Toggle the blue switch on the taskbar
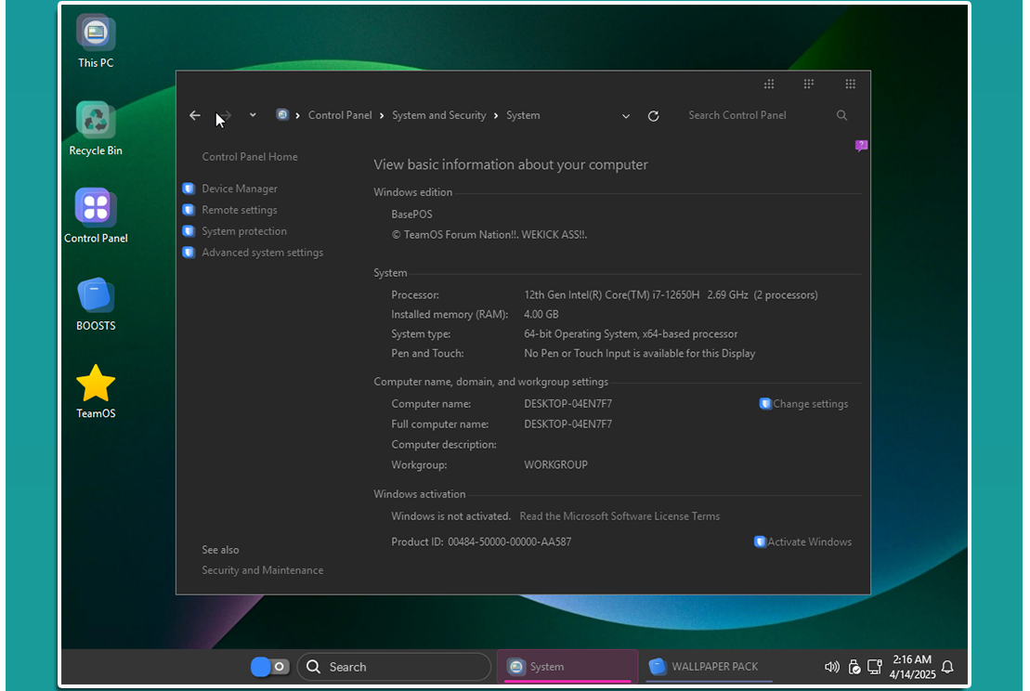Image resolution: width=1030 pixels, height=691 pixels. 269,667
